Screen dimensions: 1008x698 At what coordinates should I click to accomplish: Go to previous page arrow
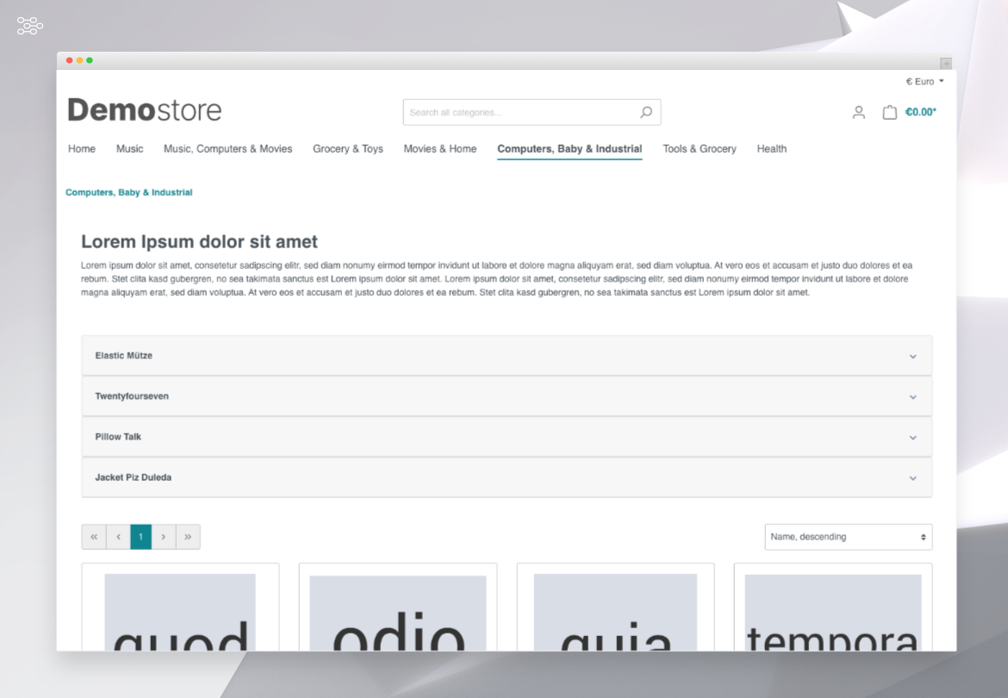click(118, 537)
